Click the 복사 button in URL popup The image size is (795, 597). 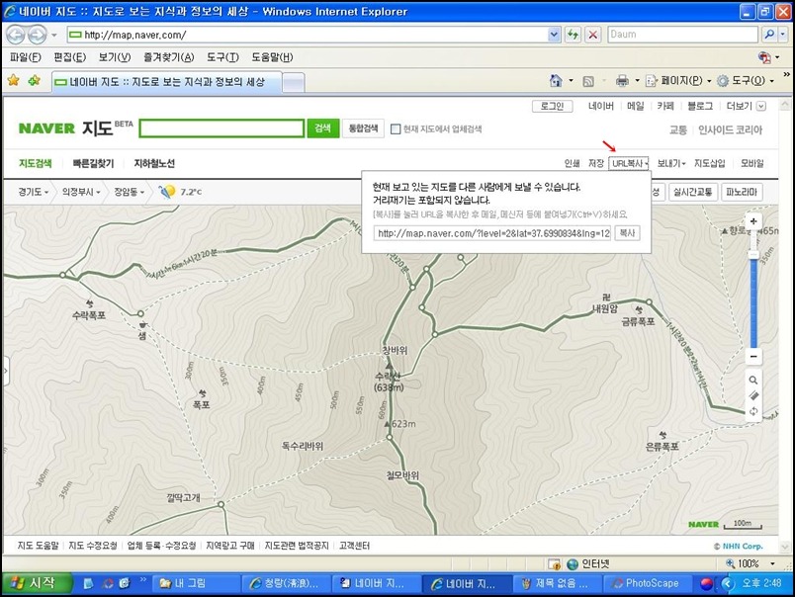pos(627,233)
